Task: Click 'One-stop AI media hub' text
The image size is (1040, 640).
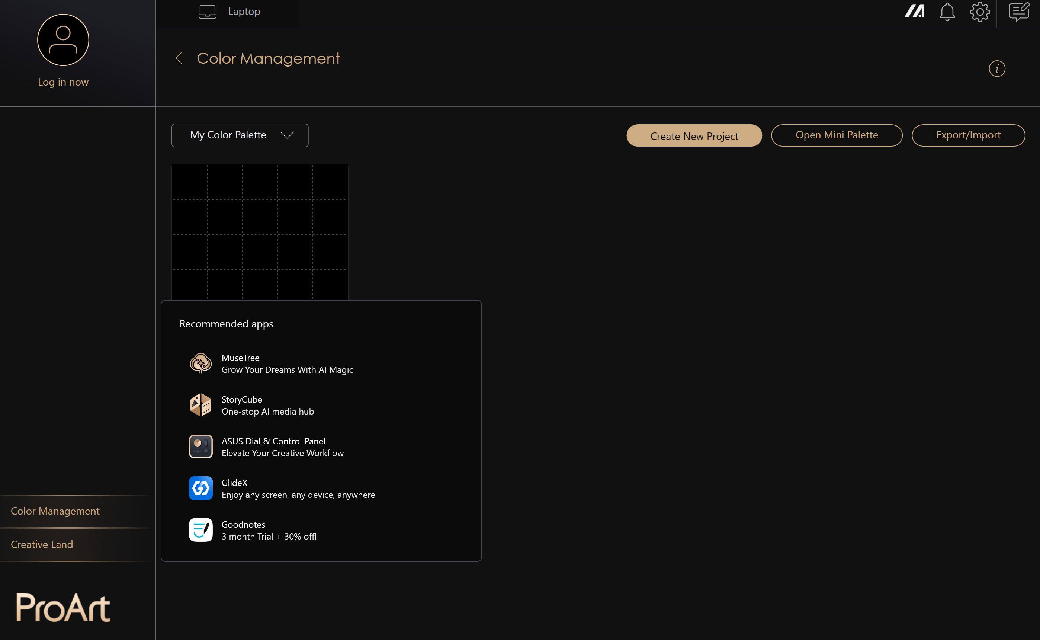Action: (x=268, y=412)
